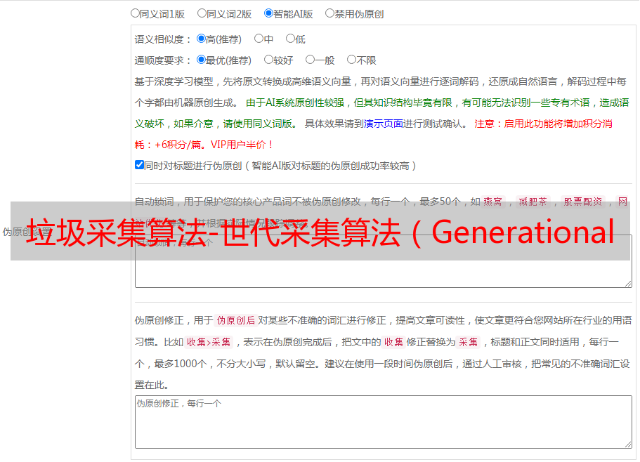
Task: Set 通顺度要求 to 最优(推荐)
Action: 201,60
